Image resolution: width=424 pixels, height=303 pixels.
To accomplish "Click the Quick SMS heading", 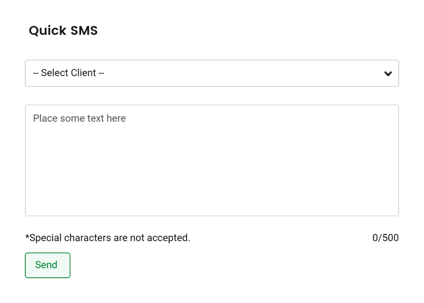I will click(x=63, y=31).
